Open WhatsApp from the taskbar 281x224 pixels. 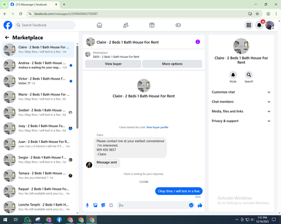pyautogui.click(x=27, y=220)
